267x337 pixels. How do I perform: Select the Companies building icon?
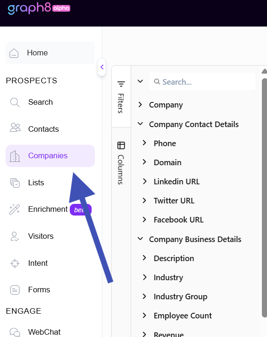(x=14, y=156)
